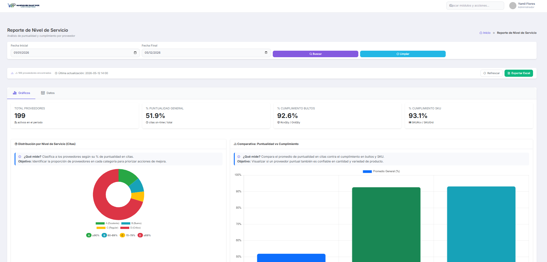Click clock icon by citas on-time / total
Viewport: 547px width, 262px height.
click(x=147, y=122)
